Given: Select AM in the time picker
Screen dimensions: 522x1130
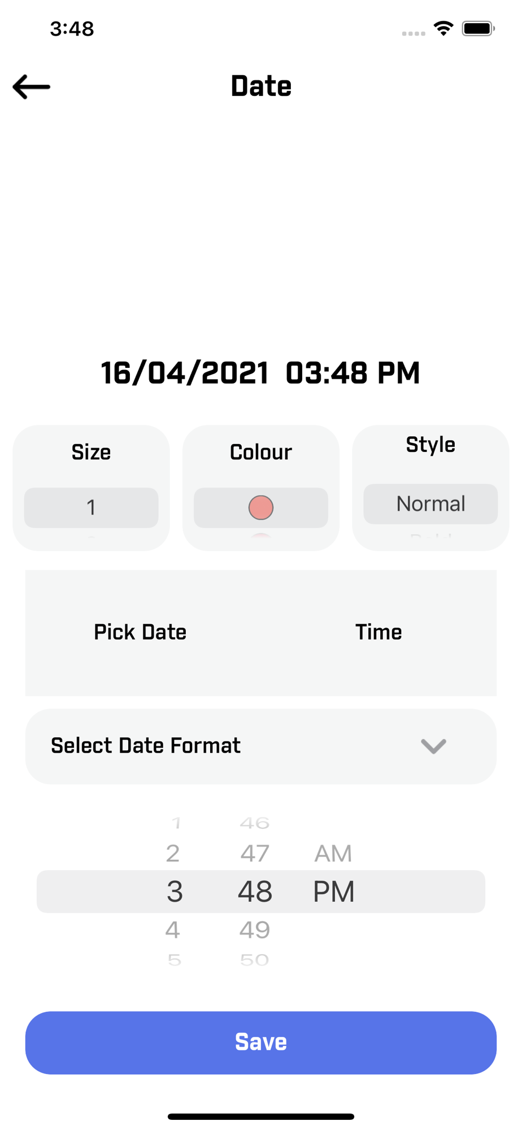Looking at the screenshot, I should click(333, 853).
